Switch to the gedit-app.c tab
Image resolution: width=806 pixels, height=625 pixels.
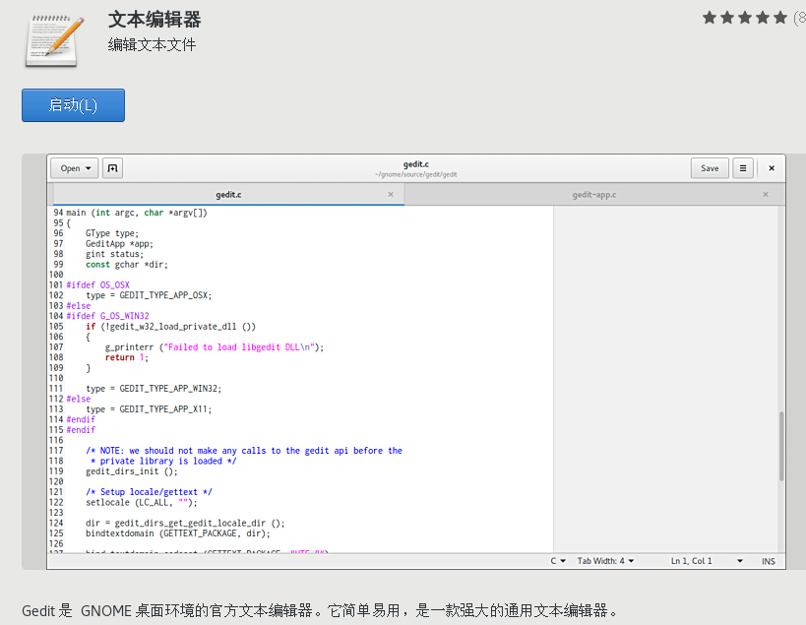click(x=594, y=195)
